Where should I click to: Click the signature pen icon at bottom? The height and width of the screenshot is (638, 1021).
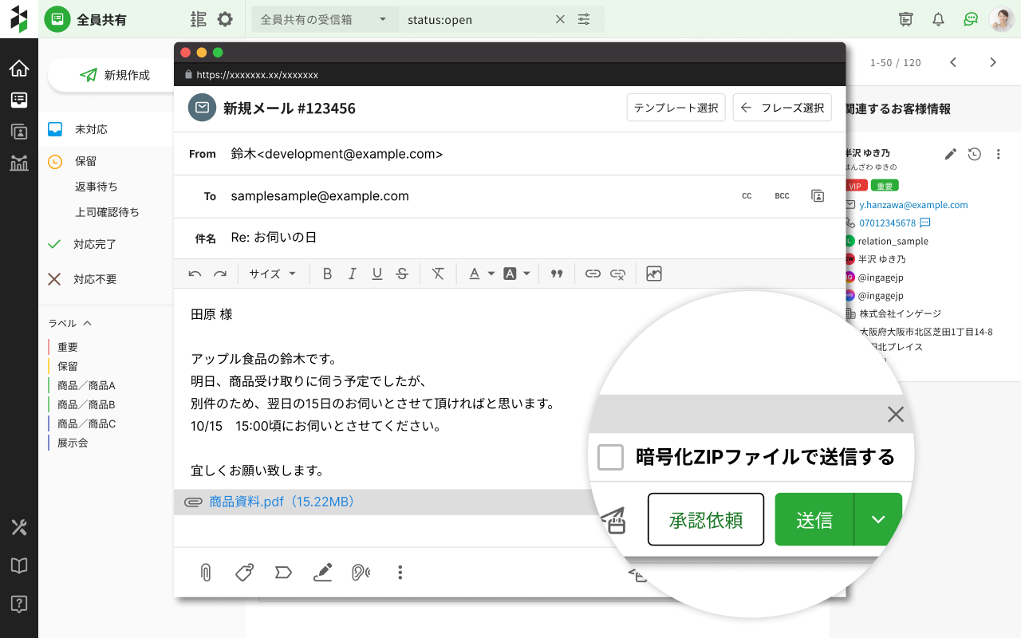322,572
